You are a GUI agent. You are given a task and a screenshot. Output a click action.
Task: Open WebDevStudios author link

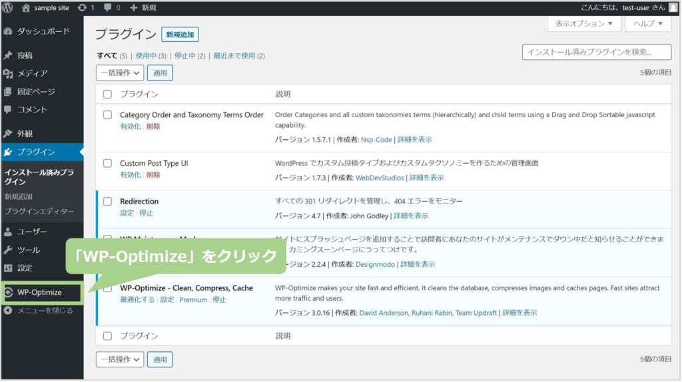click(x=380, y=178)
